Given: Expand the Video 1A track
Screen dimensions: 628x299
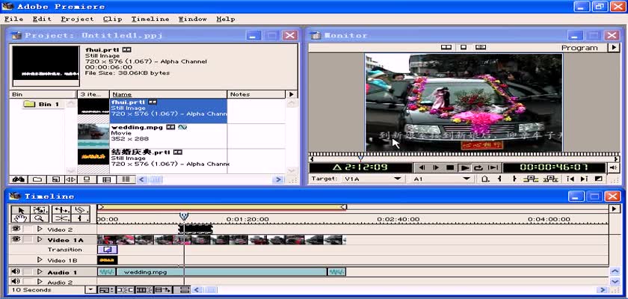Looking at the screenshot, I should (40, 239).
